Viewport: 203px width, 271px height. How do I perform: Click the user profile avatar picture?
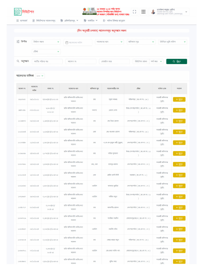pos(153,12)
